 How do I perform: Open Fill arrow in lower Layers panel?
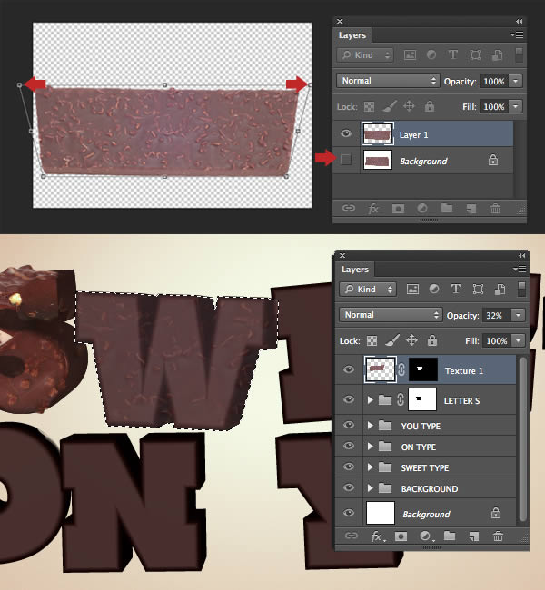click(x=519, y=340)
